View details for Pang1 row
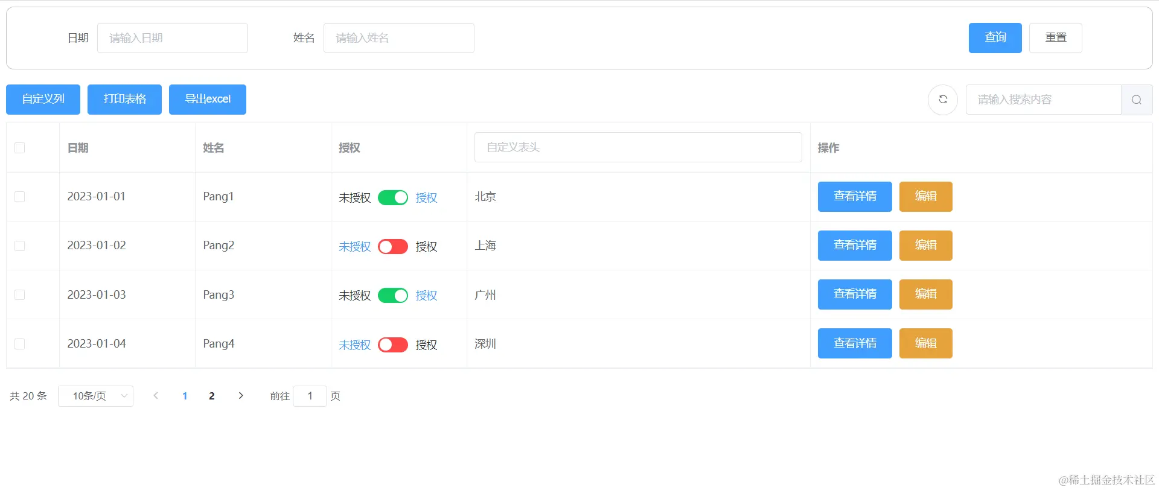Screen dimensions: 1159x490 click(x=855, y=197)
